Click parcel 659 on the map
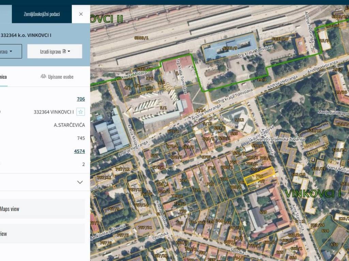Image resolution: width=349 pixels, height=261 pixels. (x=263, y=212)
